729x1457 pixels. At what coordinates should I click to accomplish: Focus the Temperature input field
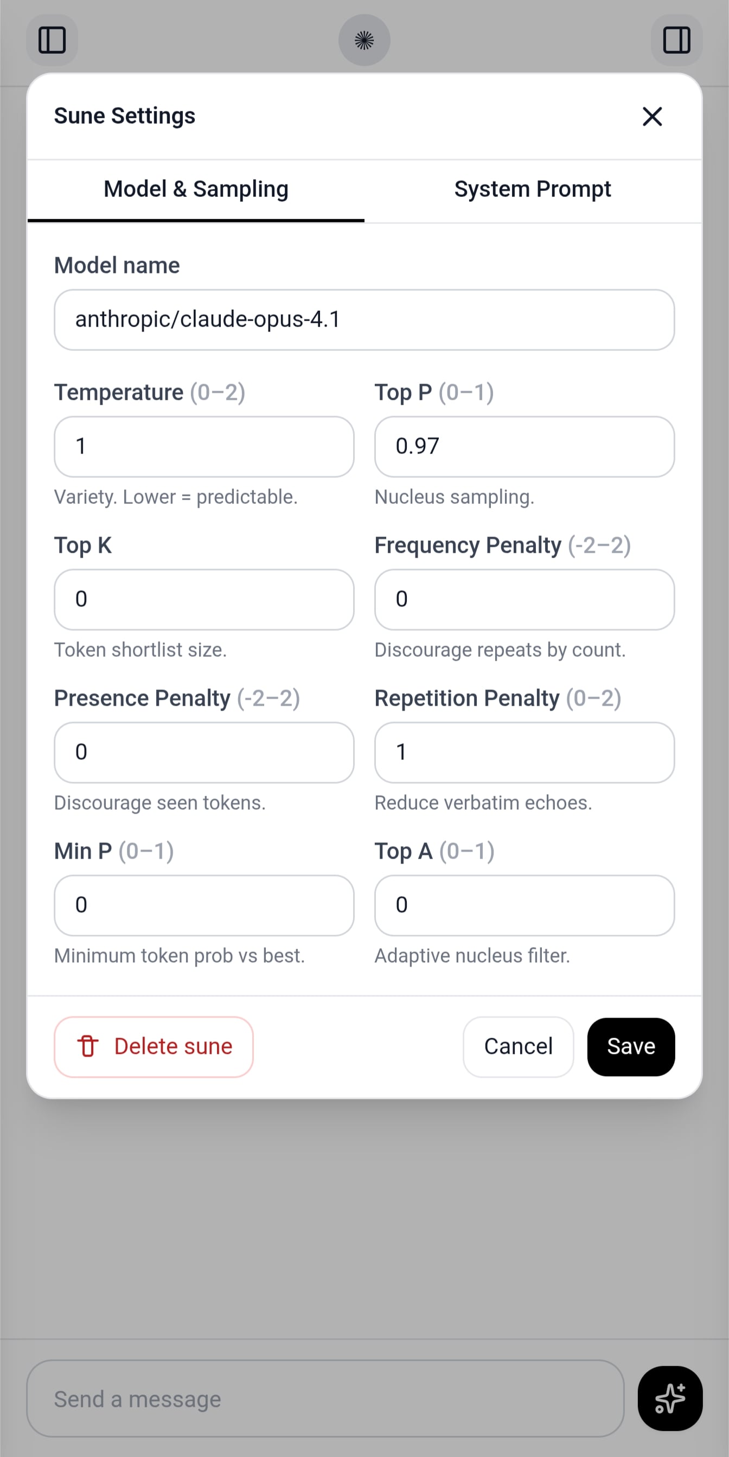[203, 446]
